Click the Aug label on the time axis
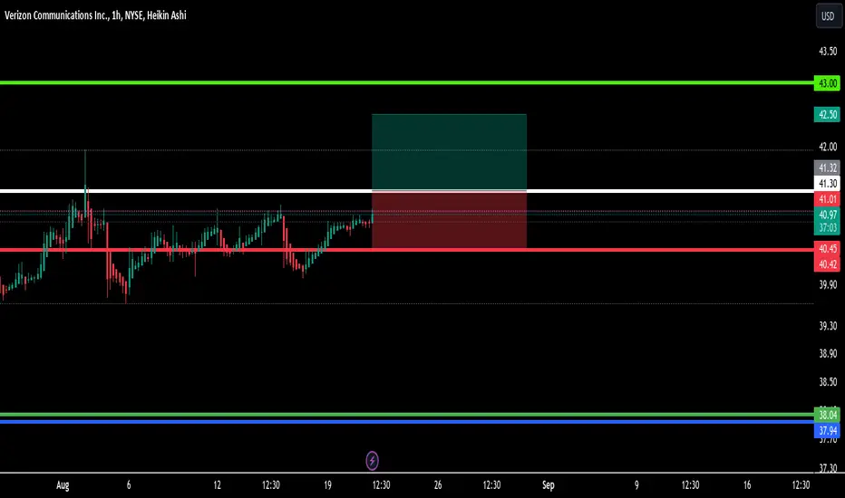Screen dimensions: 845x498 click(63, 485)
